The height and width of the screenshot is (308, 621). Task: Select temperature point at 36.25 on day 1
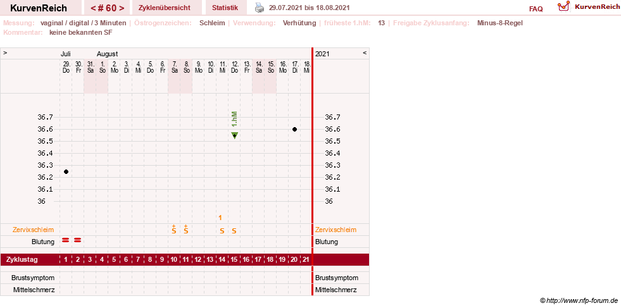[x=66, y=171]
